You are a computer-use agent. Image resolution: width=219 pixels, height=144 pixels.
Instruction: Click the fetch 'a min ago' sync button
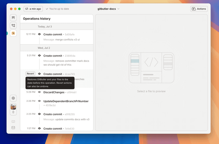[x=33, y=9]
